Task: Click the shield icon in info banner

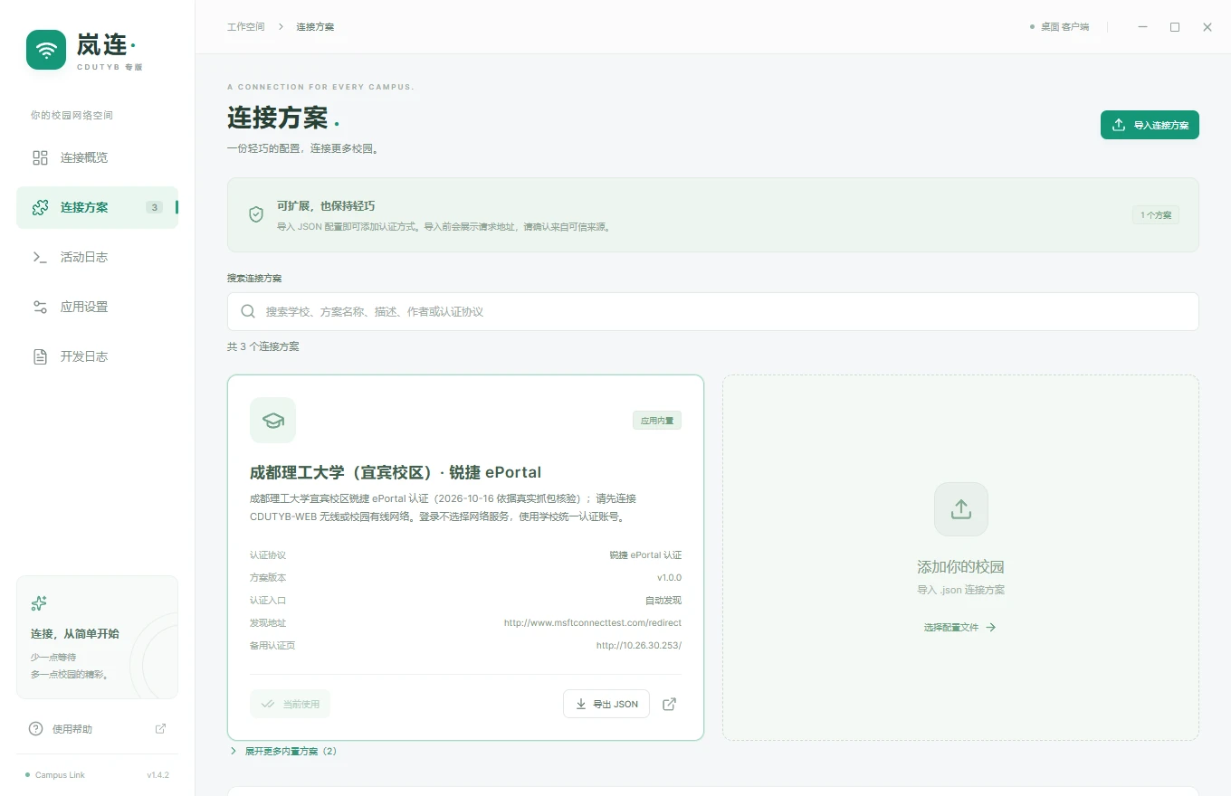Action: (256, 214)
